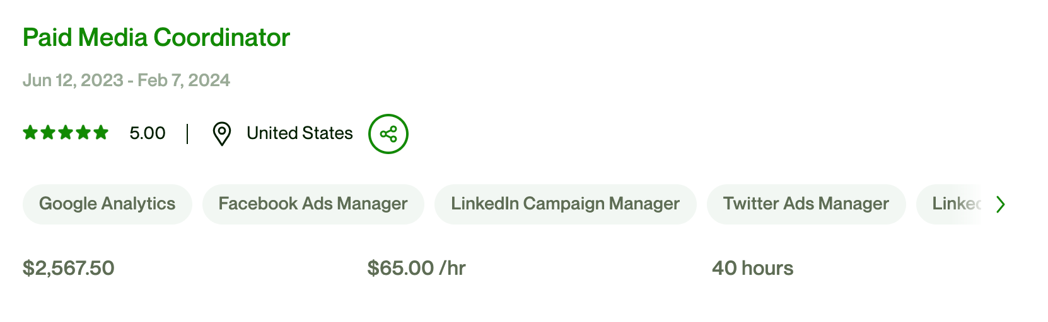Click the share icon button
This screenshot has height=322, width=1048.
[388, 134]
